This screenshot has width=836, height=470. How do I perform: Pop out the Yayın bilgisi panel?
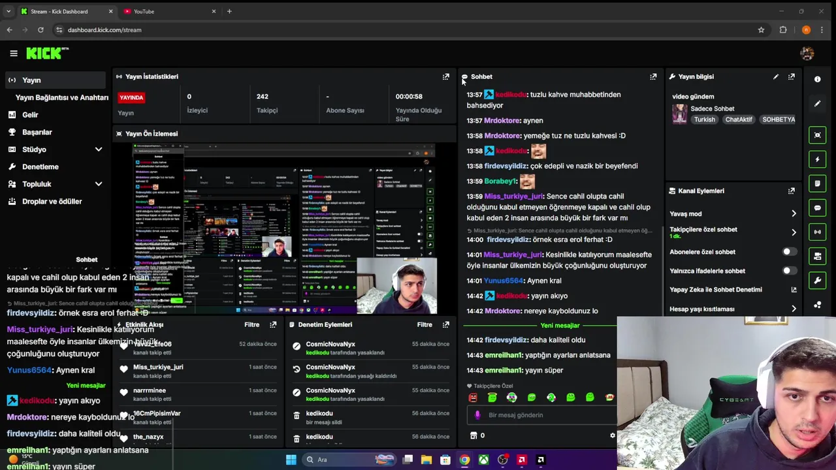[x=792, y=76]
